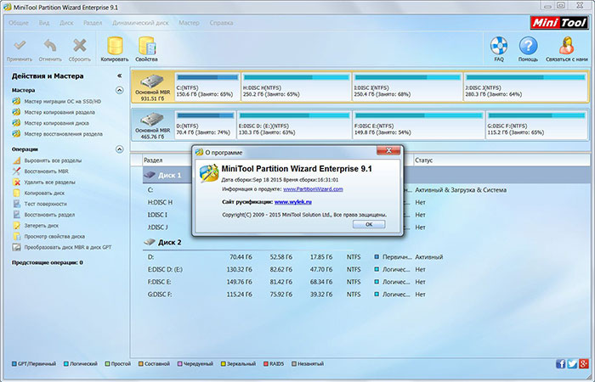
Task: Select the G:DISC F: block in map
Action: click(x=536, y=125)
